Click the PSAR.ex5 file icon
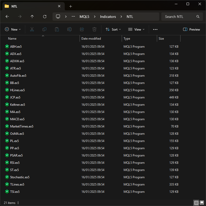The height and width of the screenshot is (206, 206). (x=7, y=155)
